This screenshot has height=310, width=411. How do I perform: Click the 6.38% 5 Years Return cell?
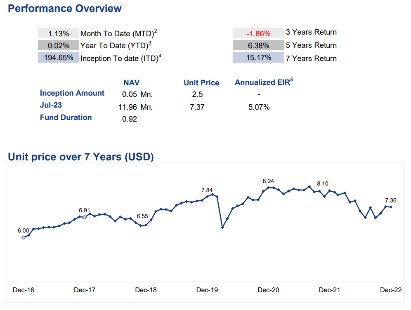tap(258, 45)
